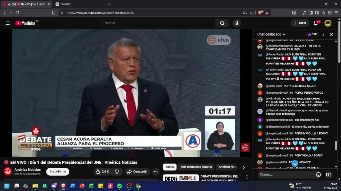Expand the Chat destacado dropdown

click(271, 34)
